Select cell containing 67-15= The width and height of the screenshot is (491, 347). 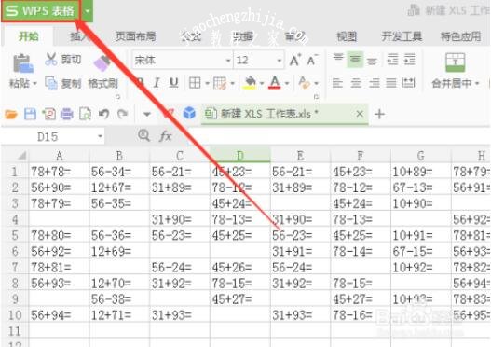click(421, 252)
